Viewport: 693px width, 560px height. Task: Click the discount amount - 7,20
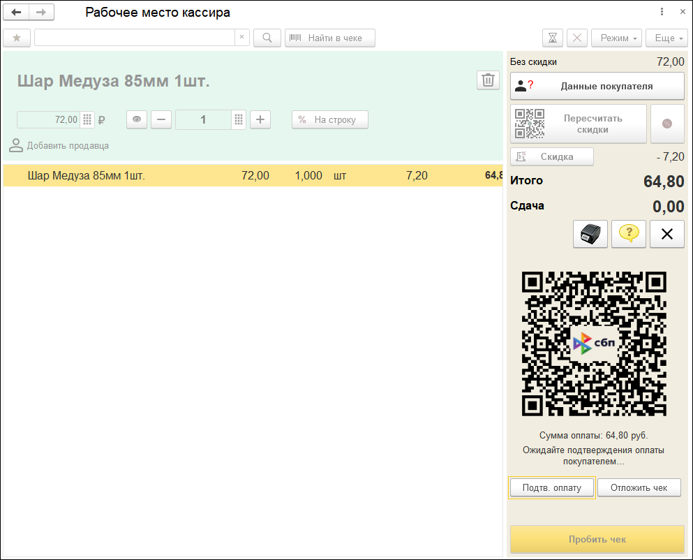(x=671, y=156)
